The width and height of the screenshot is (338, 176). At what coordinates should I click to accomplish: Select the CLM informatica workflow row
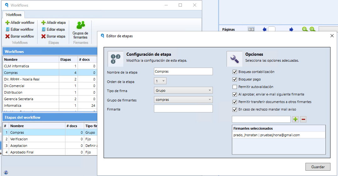[x=50, y=66]
